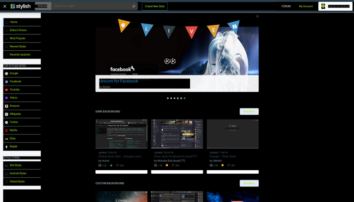Click author name by stormi

[x=104, y=161]
